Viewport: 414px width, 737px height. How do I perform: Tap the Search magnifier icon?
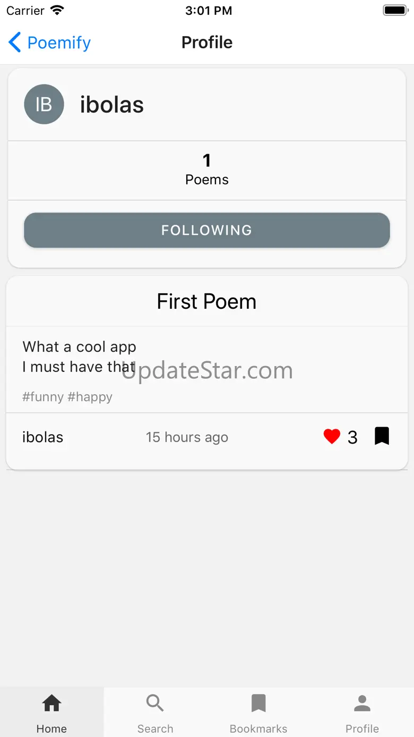point(155,704)
